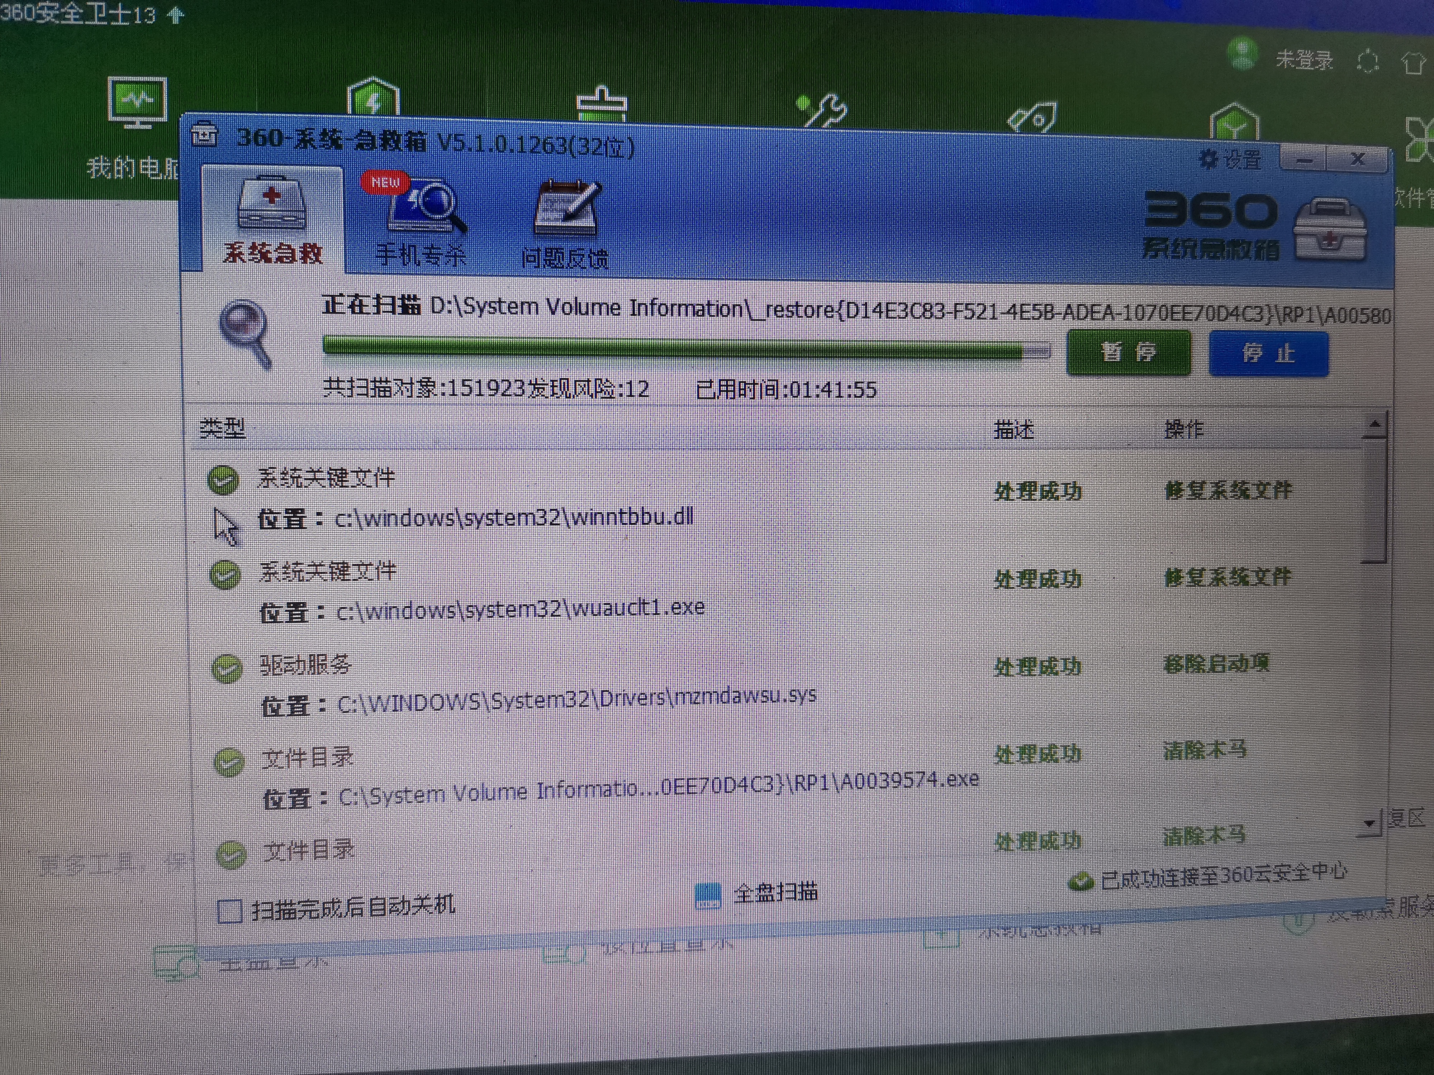1434x1075 pixels.
Task: Click 未登录 user avatar in 360安全卫士
Action: 1243,53
